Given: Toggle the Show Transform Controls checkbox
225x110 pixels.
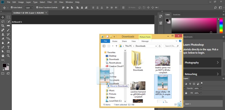Looking at the screenshot, I should coord(37,8).
